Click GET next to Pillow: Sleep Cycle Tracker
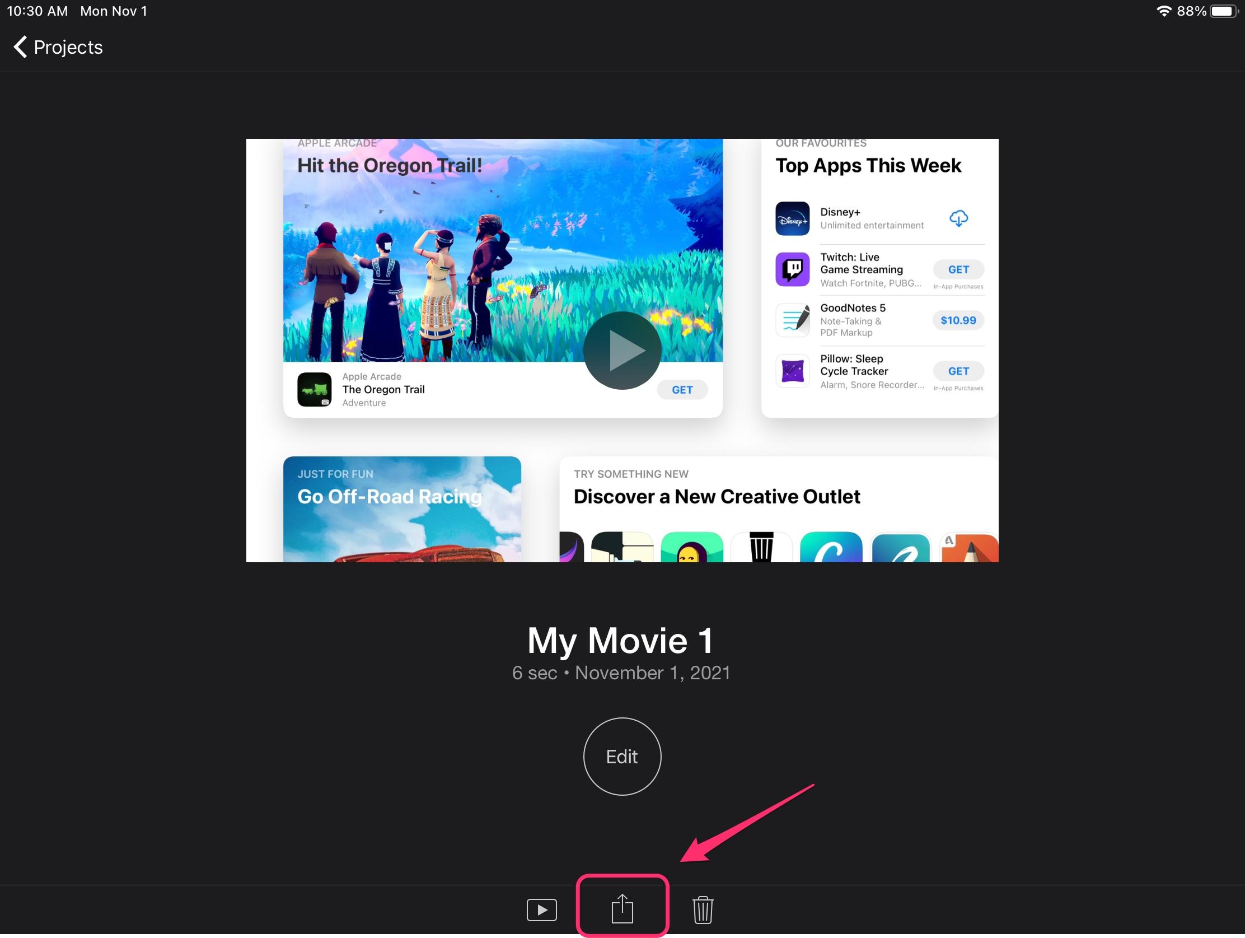The height and width of the screenshot is (938, 1245). point(958,371)
